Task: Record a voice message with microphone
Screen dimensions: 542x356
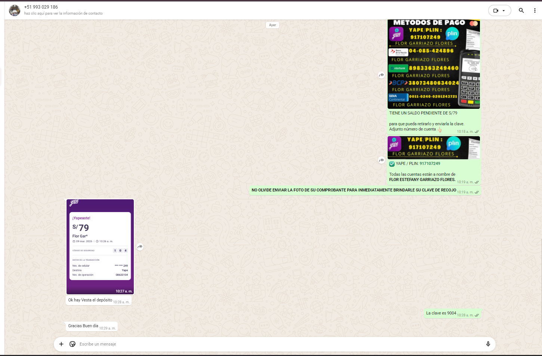Action: coord(488,344)
